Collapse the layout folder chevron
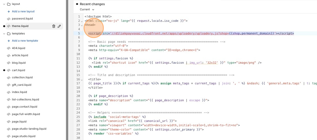 point(4,4)
